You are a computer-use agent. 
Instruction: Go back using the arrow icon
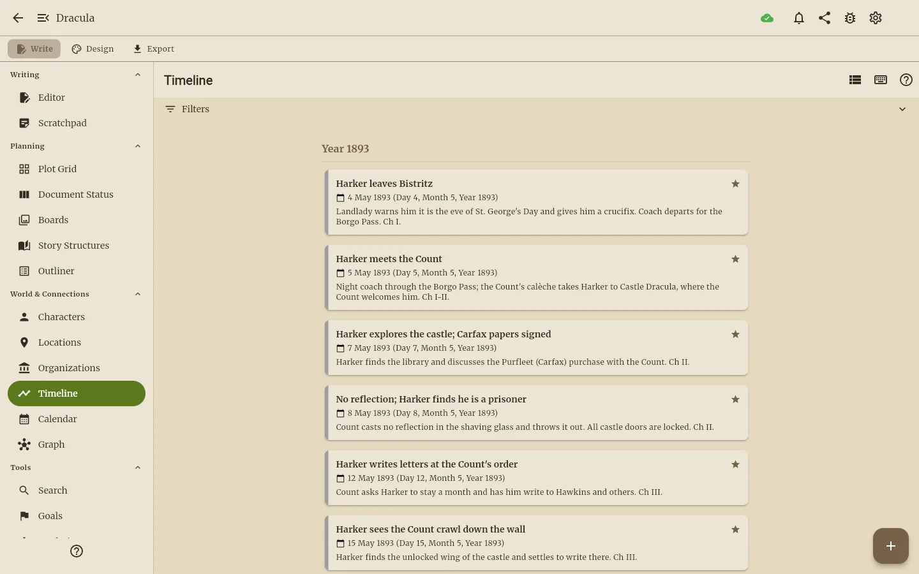click(x=18, y=18)
